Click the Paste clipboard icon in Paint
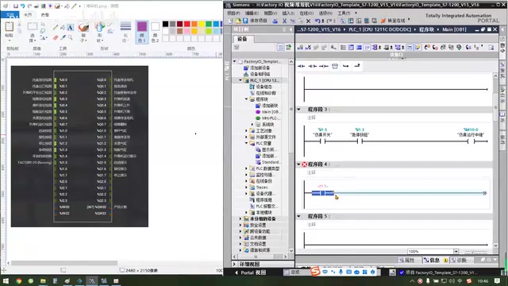Viewport: 508px width, 286px height. tap(9, 27)
